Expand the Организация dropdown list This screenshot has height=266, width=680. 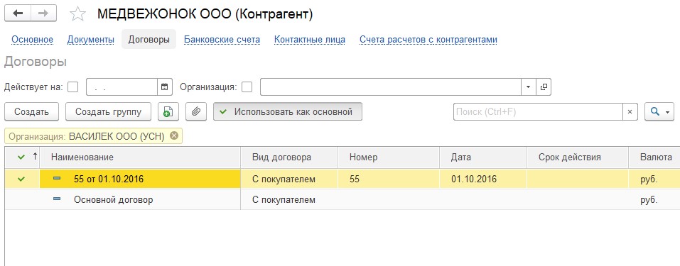tap(528, 87)
